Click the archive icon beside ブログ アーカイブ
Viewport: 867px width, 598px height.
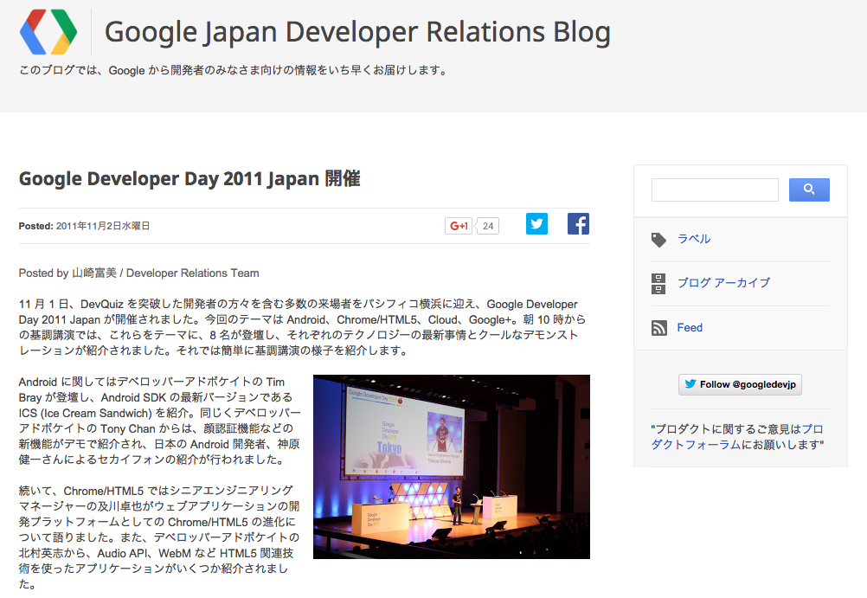tap(658, 284)
